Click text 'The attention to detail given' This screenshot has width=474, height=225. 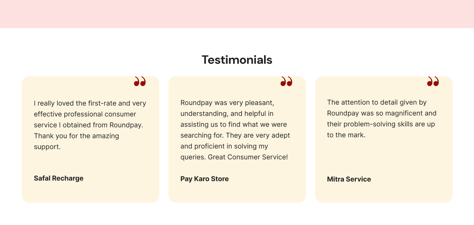377,102
